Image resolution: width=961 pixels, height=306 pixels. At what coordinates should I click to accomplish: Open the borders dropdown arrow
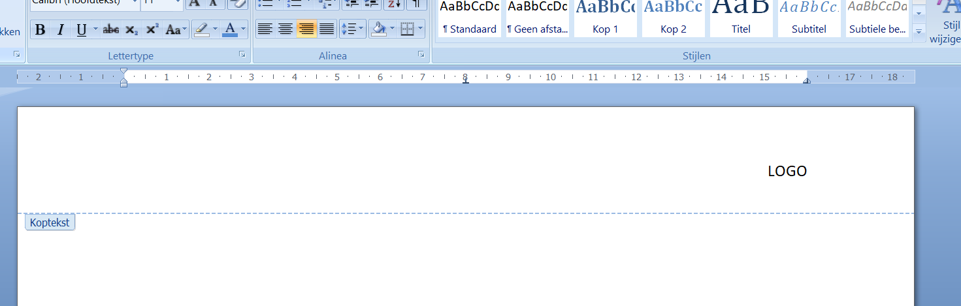(x=420, y=29)
